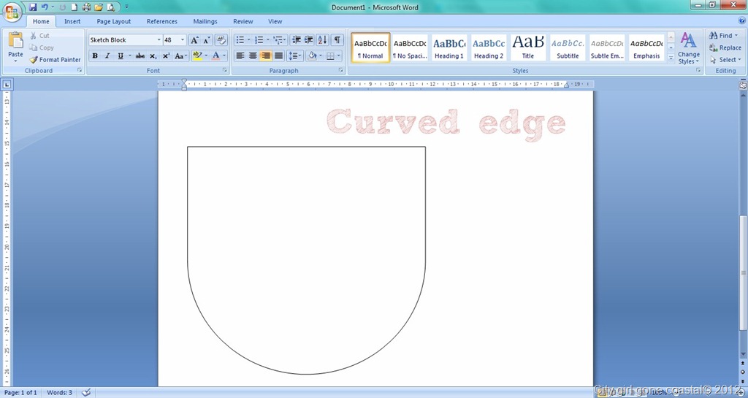Grow the font size
The height and width of the screenshot is (398, 748).
194,40
